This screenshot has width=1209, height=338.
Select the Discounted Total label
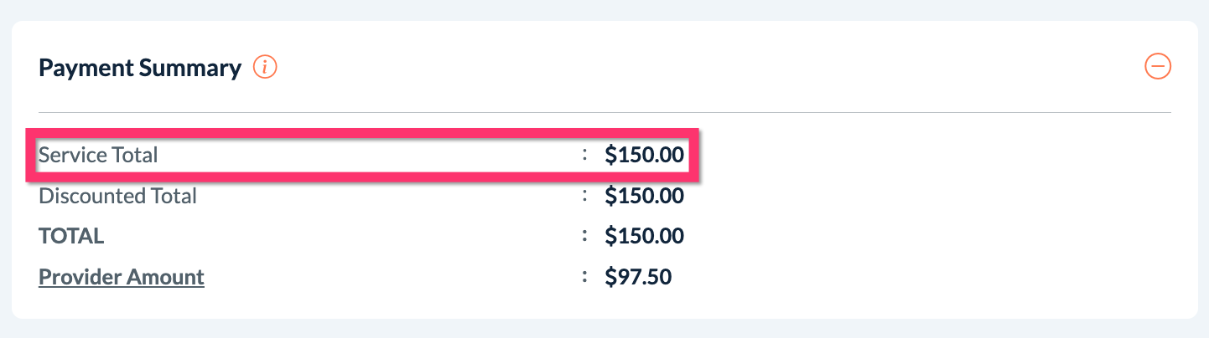coord(117,196)
